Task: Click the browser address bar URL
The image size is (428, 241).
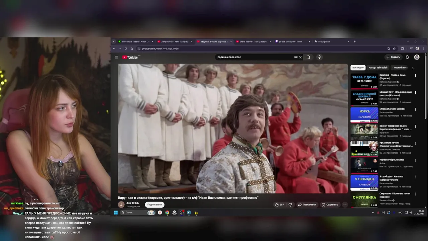Action: [x=160, y=49]
